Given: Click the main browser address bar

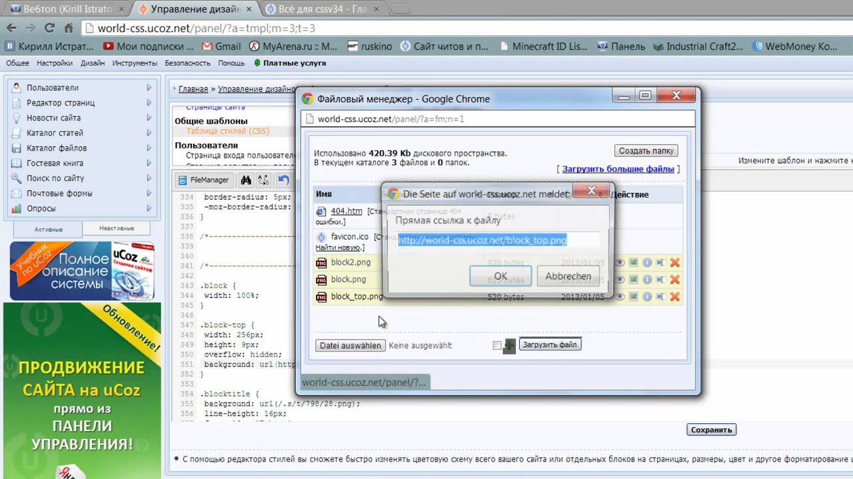Looking at the screenshot, I should point(465,29).
